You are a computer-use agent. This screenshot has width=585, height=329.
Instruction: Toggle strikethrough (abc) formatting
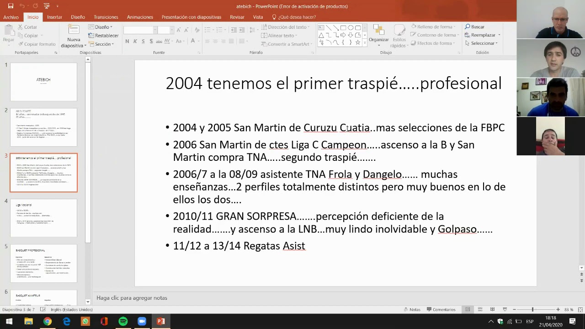159,42
